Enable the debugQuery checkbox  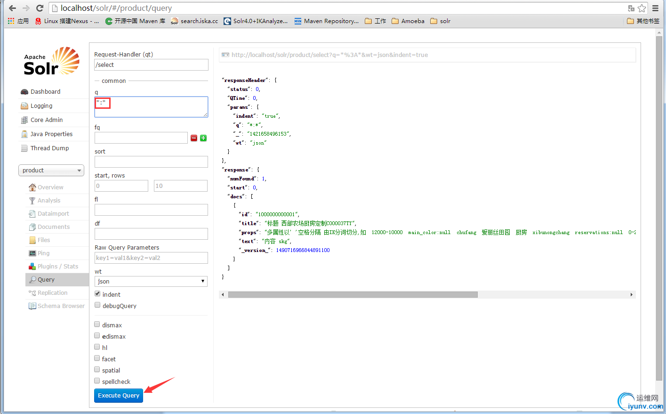click(97, 305)
